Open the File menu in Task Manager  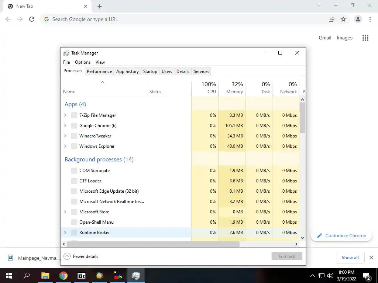click(x=66, y=62)
